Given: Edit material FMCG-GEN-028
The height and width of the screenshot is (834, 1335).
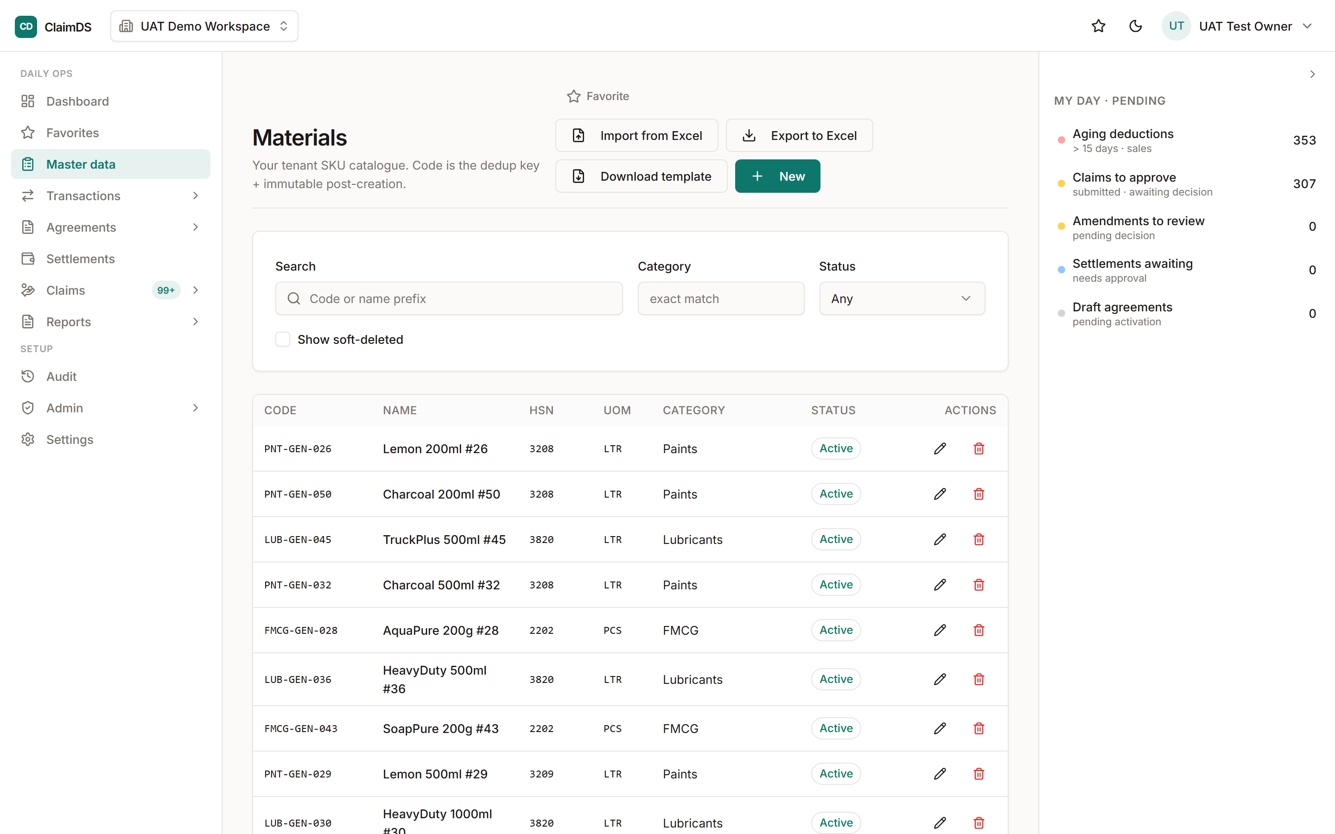Looking at the screenshot, I should (940, 630).
